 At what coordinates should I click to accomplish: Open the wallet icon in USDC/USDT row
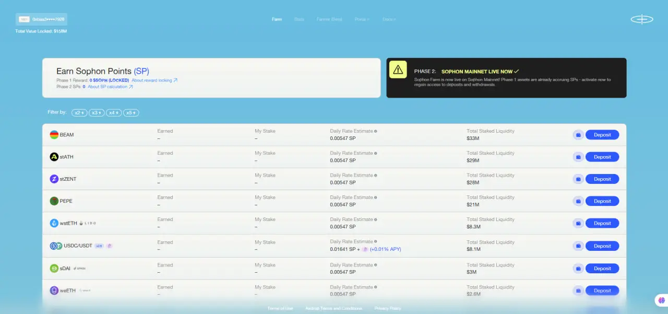tap(578, 246)
